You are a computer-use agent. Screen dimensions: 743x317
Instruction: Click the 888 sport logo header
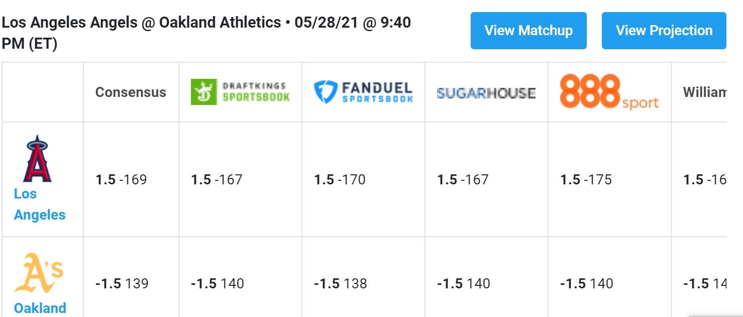pyautogui.click(x=609, y=92)
